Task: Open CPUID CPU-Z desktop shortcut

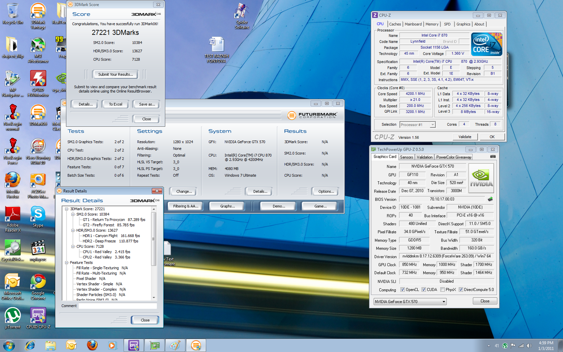Action: (x=38, y=318)
